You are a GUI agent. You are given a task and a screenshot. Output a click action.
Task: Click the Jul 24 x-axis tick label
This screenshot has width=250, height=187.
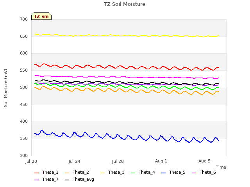pyautogui.click(x=75, y=161)
